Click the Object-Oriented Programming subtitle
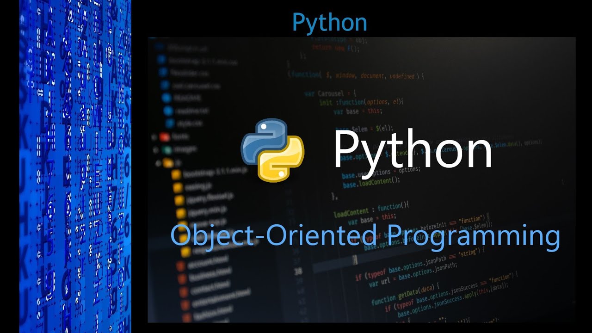 365,236
